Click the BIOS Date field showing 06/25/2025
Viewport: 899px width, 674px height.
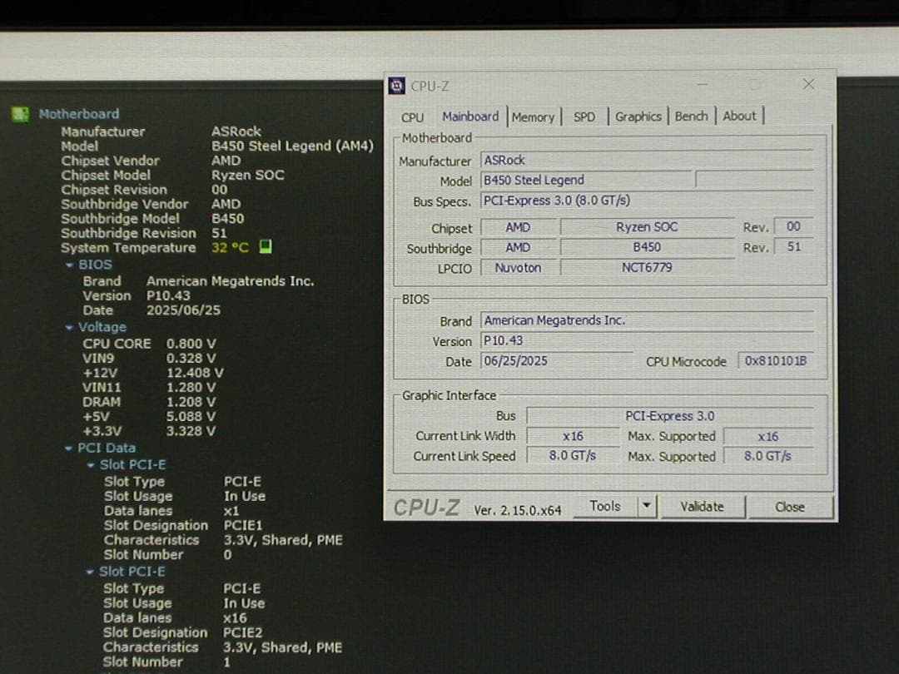pyautogui.click(x=556, y=361)
